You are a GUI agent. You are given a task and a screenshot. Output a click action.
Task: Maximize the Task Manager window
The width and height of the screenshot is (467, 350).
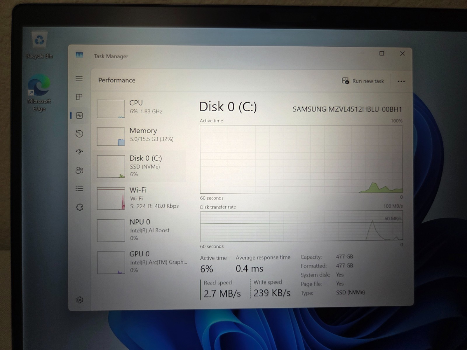click(x=381, y=53)
